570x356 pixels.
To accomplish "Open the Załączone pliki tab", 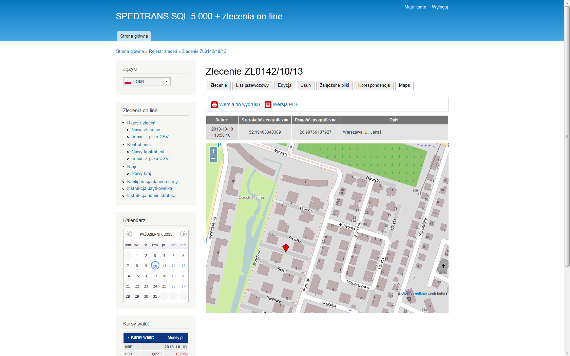I will [x=334, y=85].
